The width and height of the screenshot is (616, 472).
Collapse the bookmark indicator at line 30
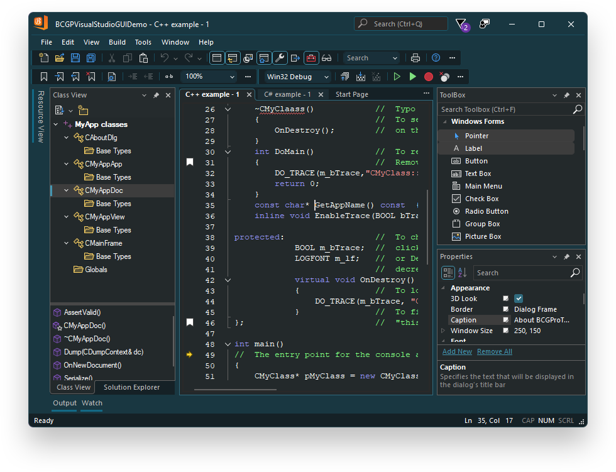pos(228,151)
